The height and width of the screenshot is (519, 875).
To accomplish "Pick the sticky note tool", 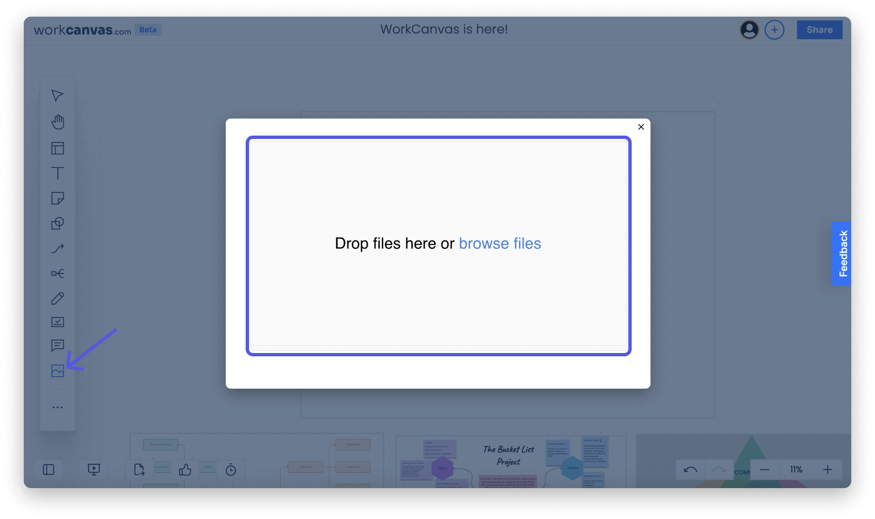I will pos(57,198).
